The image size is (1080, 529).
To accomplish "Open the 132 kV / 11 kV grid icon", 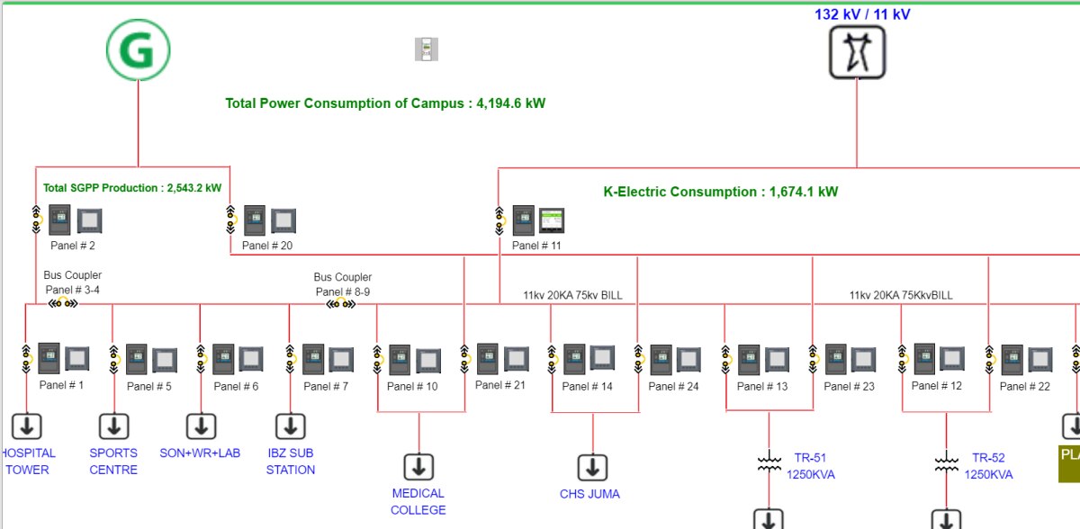I will click(x=857, y=52).
